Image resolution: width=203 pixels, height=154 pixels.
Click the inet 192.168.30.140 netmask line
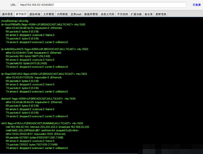[47, 127]
